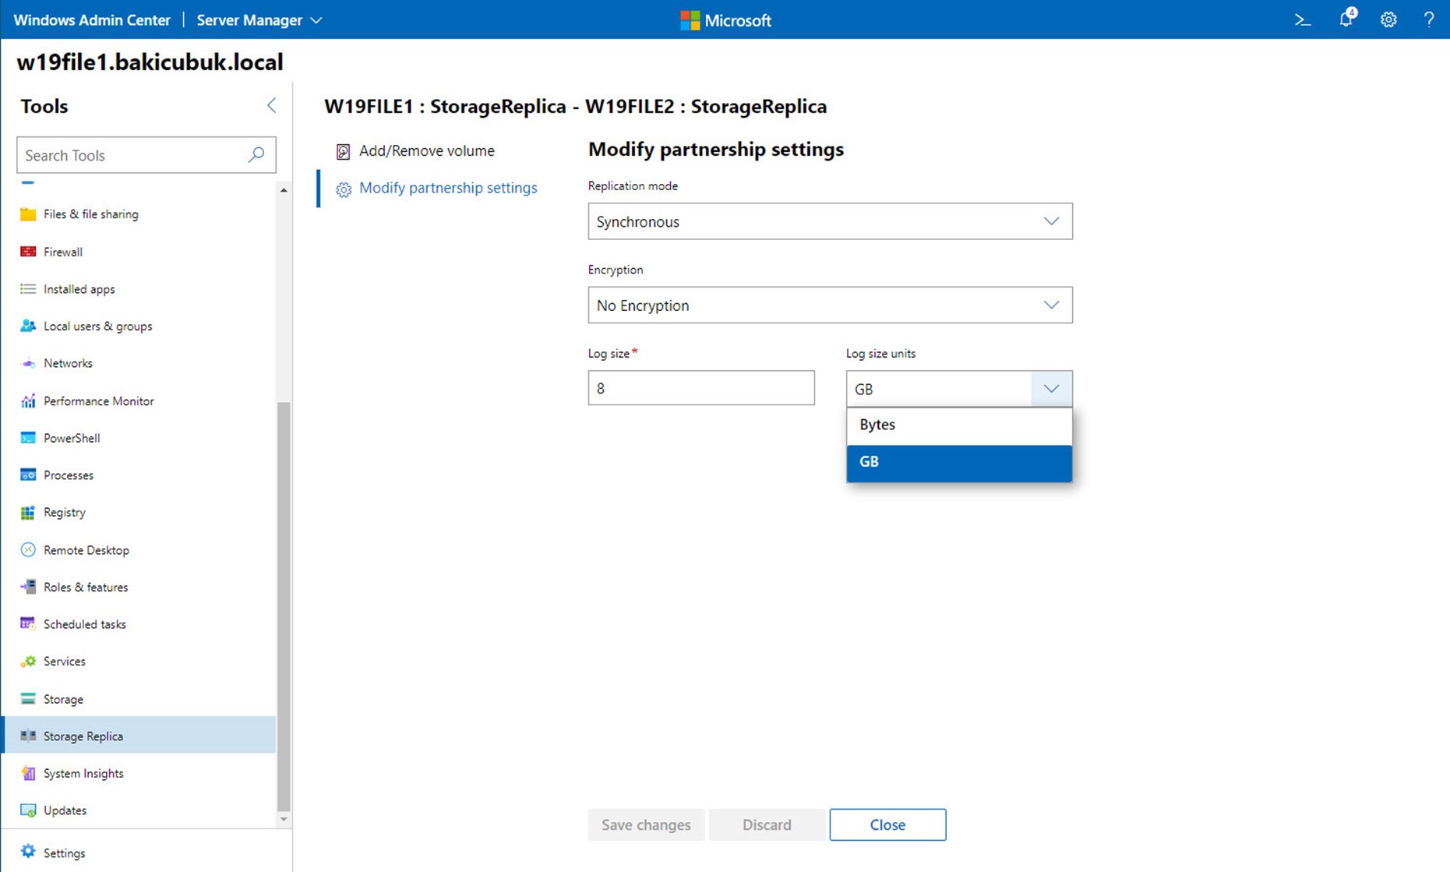This screenshot has height=872, width=1450.
Task: Open Modify partnership settings section
Action: point(448,188)
